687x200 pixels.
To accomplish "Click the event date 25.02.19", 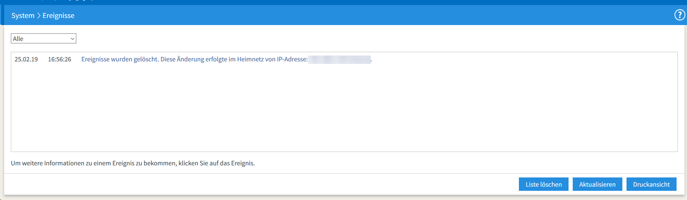I will click(x=26, y=59).
